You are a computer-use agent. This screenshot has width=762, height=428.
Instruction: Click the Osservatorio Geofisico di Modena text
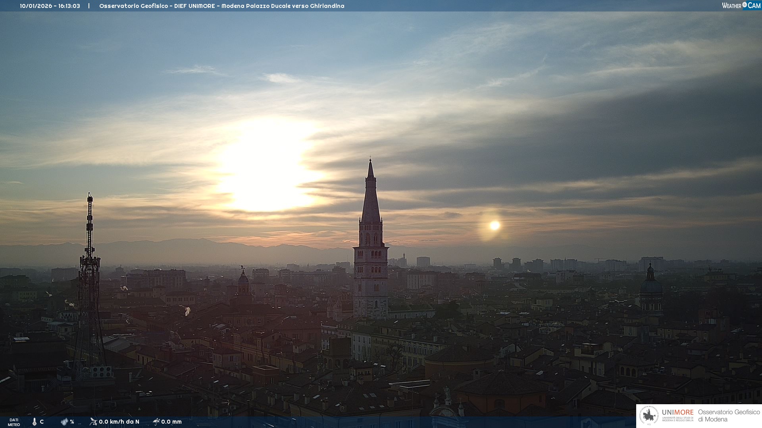[x=729, y=416]
